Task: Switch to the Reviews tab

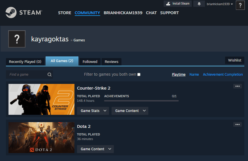Action: point(112,62)
